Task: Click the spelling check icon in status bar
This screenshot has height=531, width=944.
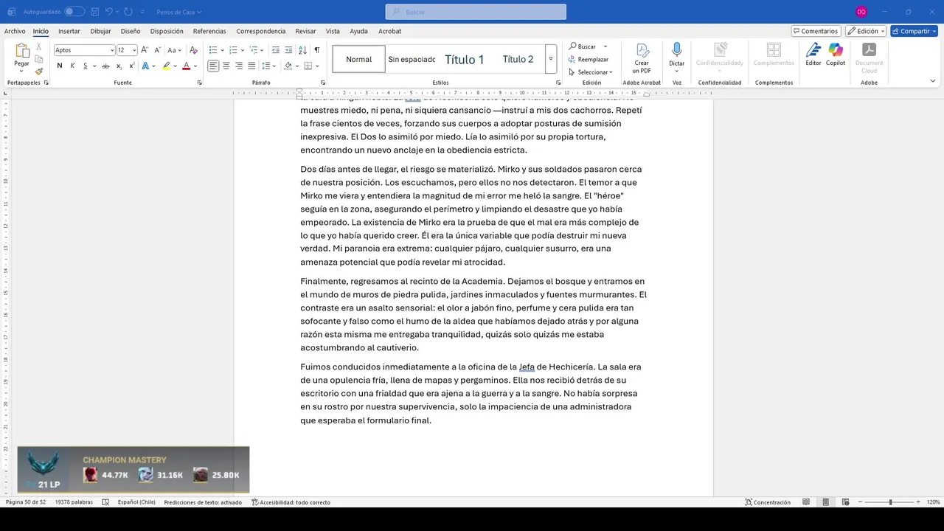Action: (105, 502)
